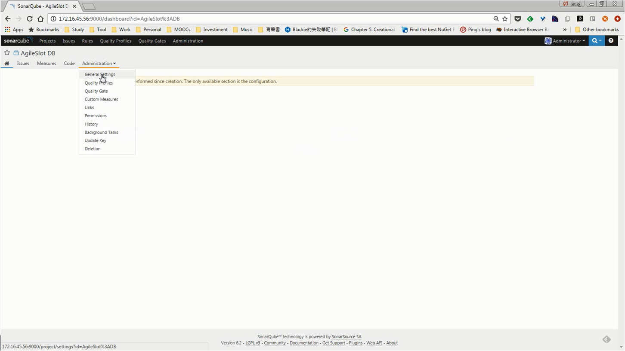
Task: Open global Administration in top navigation
Action: [188, 41]
